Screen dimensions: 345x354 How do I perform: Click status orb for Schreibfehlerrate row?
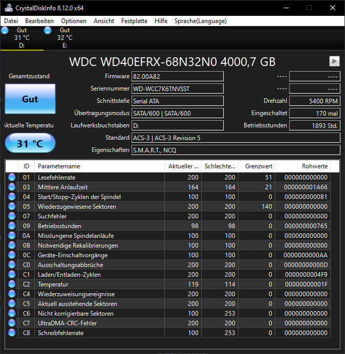[x=12, y=333]
